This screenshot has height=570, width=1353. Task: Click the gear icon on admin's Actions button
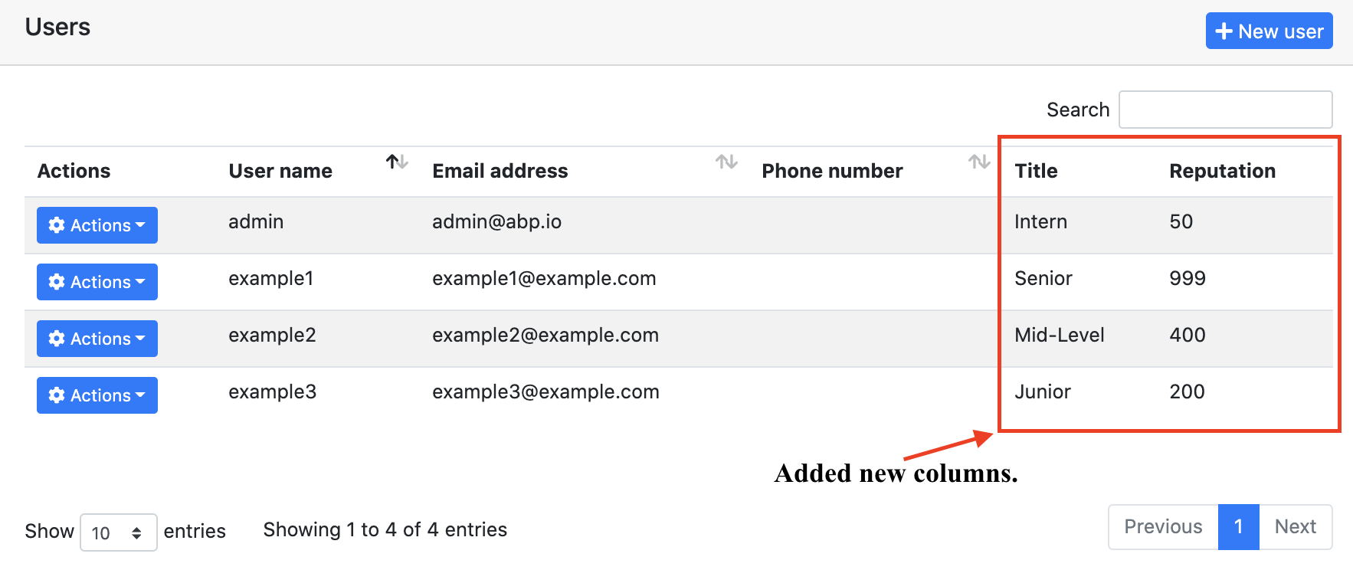[x=57, y=224]
